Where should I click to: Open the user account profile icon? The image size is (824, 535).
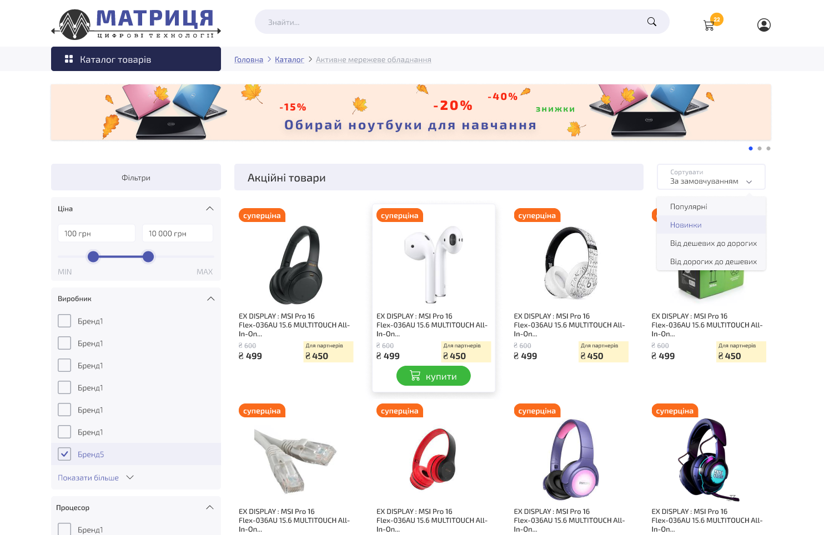[x=764, y=25]
